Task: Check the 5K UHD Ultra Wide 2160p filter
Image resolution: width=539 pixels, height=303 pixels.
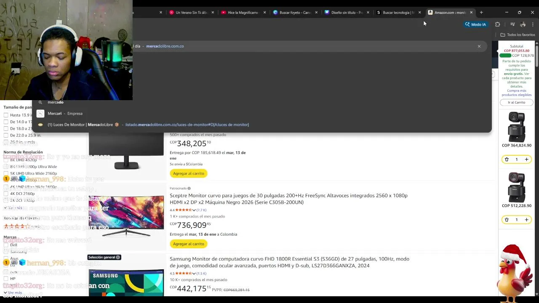Action: (x=6, y=173)
